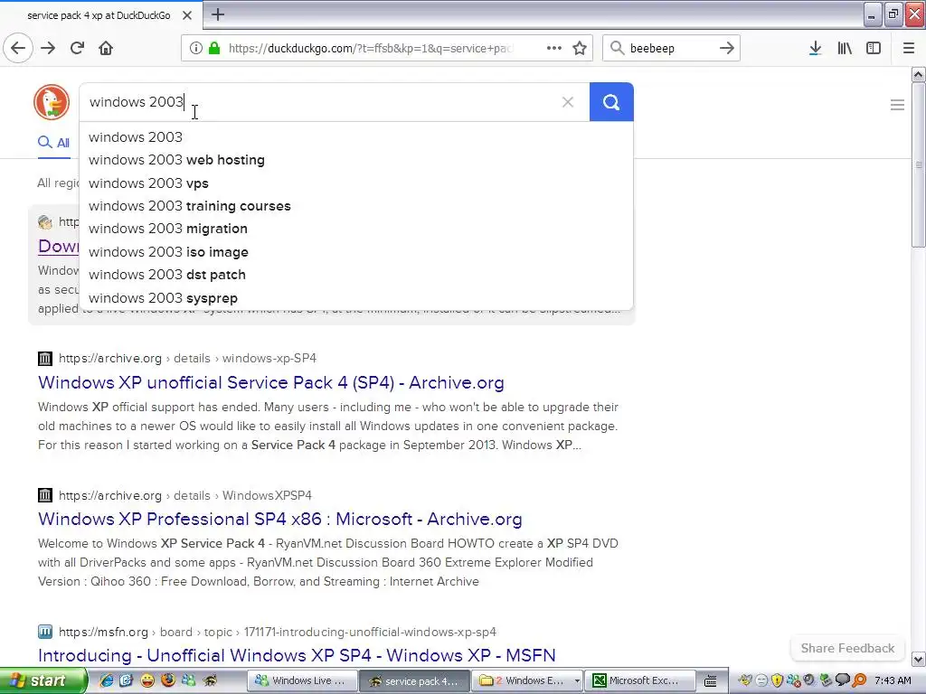Click the service pack 4 taskbar button
Viewport: 926px width, 694px height.
[414, 681]
